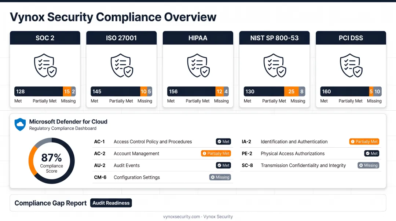
Task: Click SOC 2 partially met segment 15
Action: coord(67,91)
